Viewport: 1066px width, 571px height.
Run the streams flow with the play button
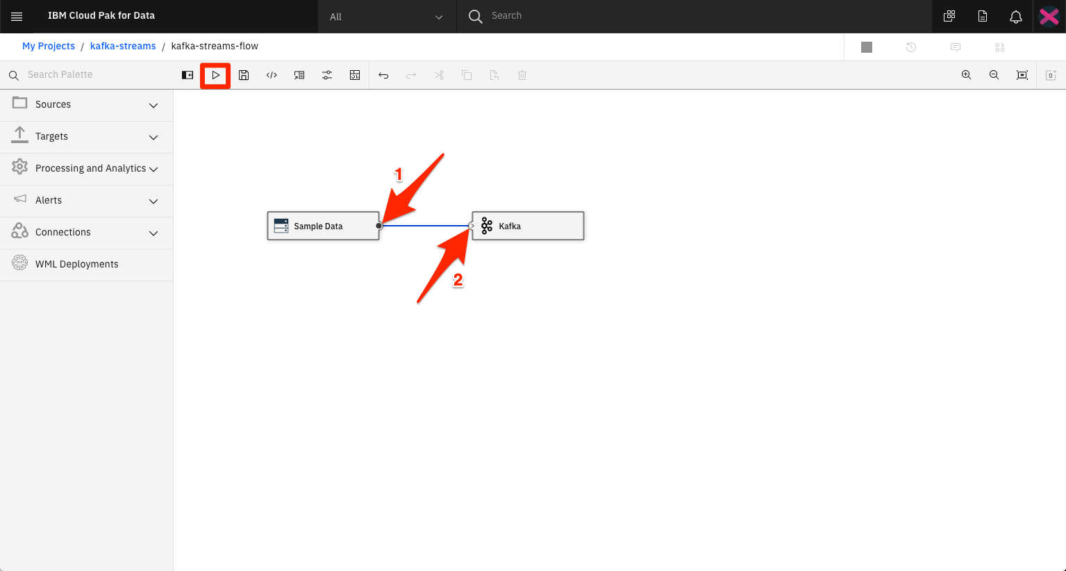216,75
